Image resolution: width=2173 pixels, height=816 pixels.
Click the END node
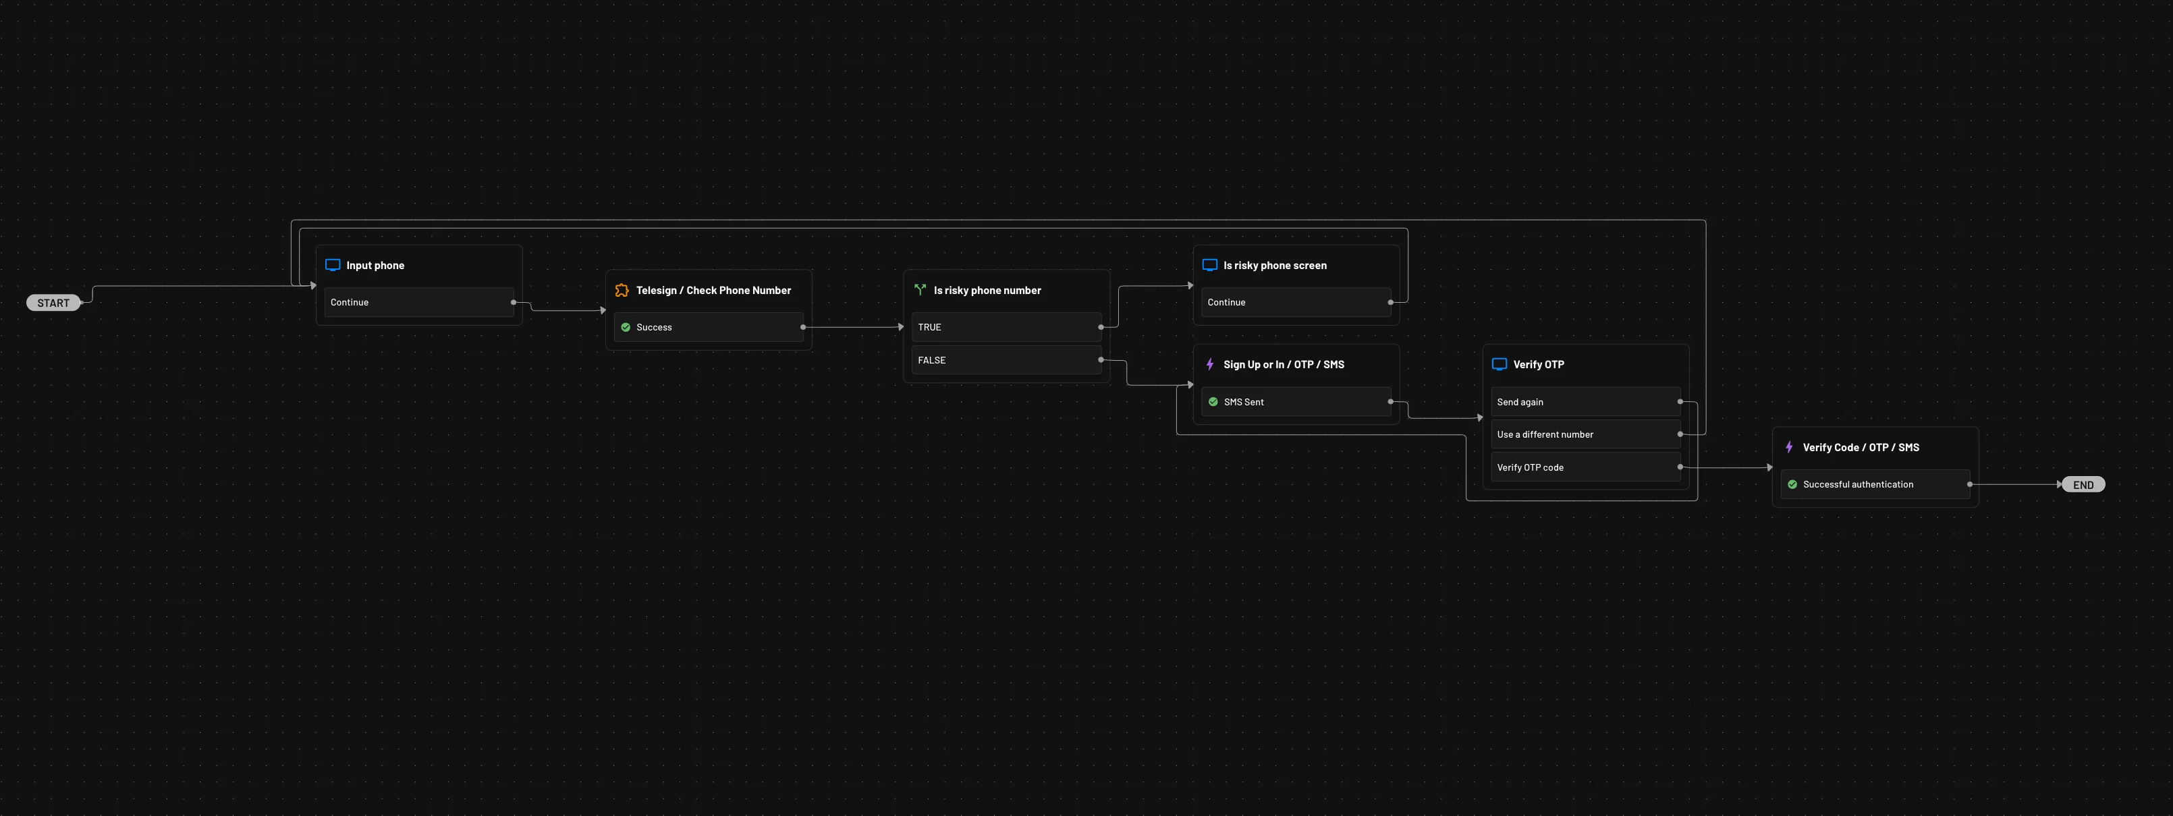(2083, 485)
